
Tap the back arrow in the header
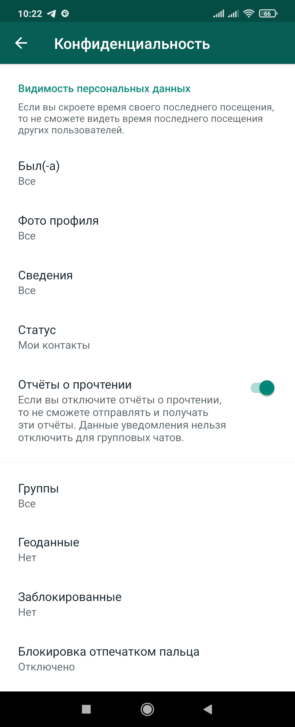21,43
